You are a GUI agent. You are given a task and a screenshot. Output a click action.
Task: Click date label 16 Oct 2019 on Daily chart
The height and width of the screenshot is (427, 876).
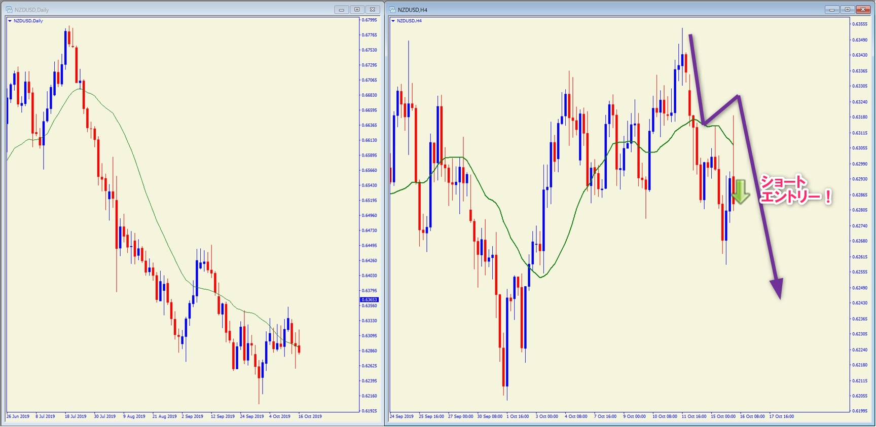click(310, 416)
